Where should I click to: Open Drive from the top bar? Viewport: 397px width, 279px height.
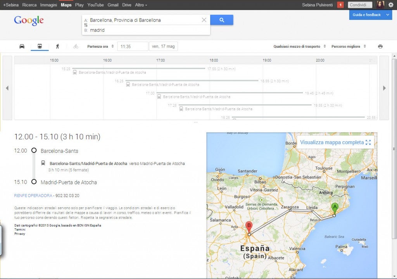click(127, 5)
